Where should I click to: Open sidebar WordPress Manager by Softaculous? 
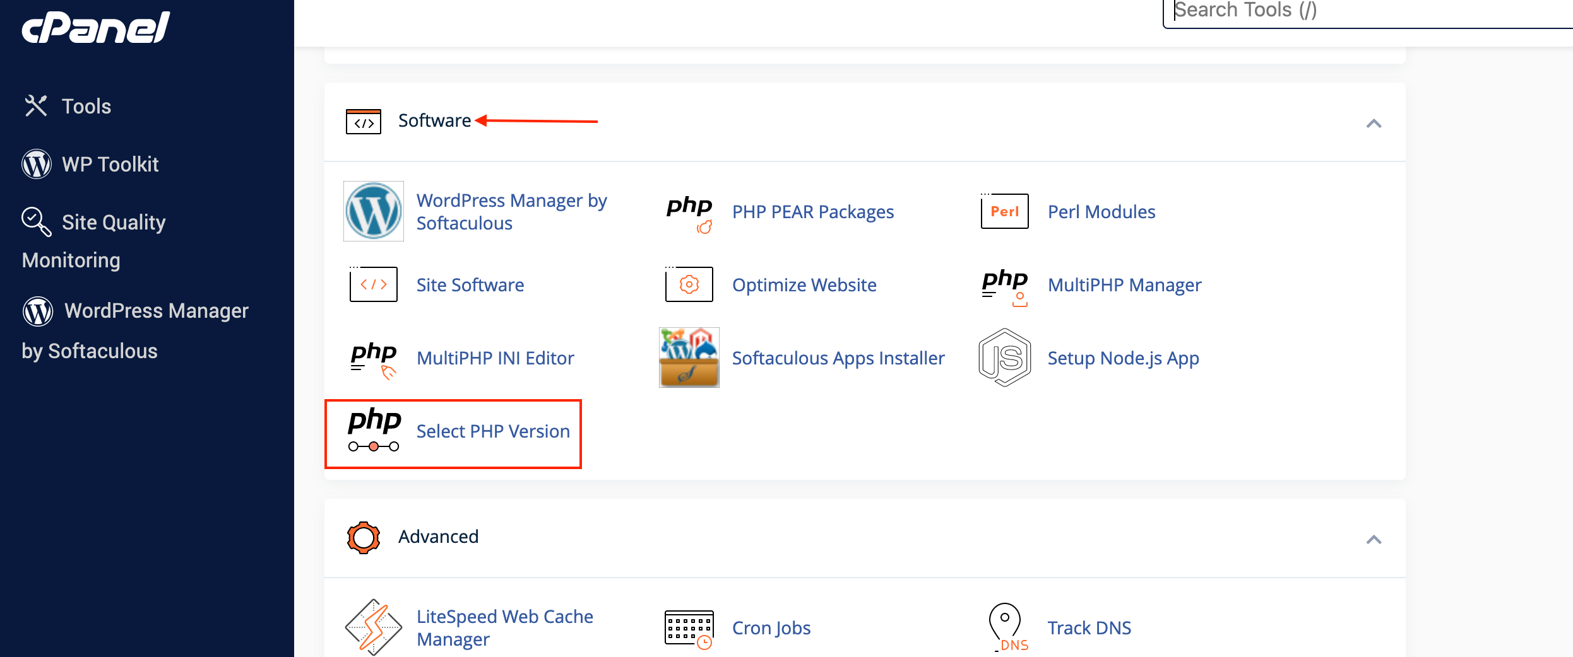tap(135, 330)
